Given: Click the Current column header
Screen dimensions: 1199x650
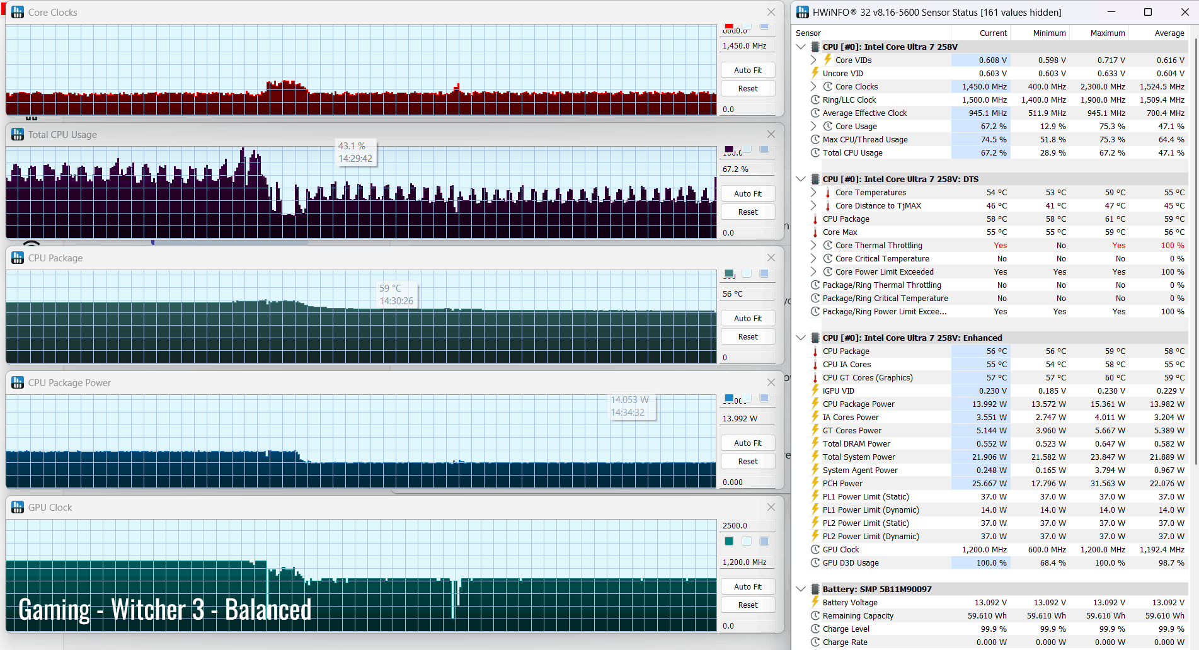Looking at the screenshot, I should [x=980, y=33].
